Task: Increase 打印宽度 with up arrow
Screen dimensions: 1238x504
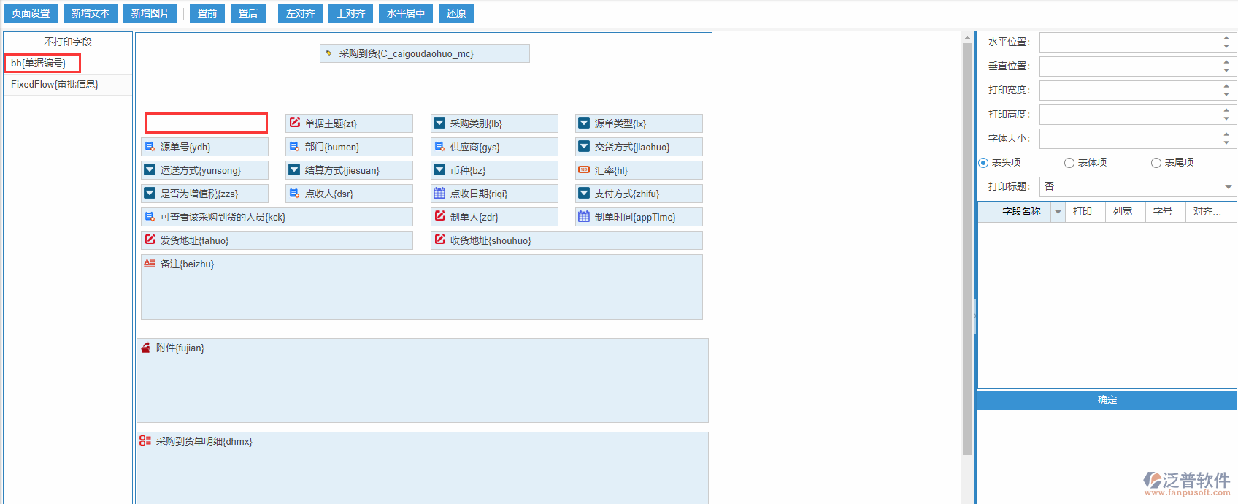Action: click(1226, 86)
